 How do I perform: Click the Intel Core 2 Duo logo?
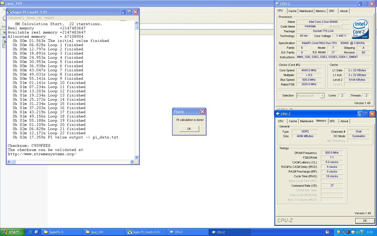360,28
